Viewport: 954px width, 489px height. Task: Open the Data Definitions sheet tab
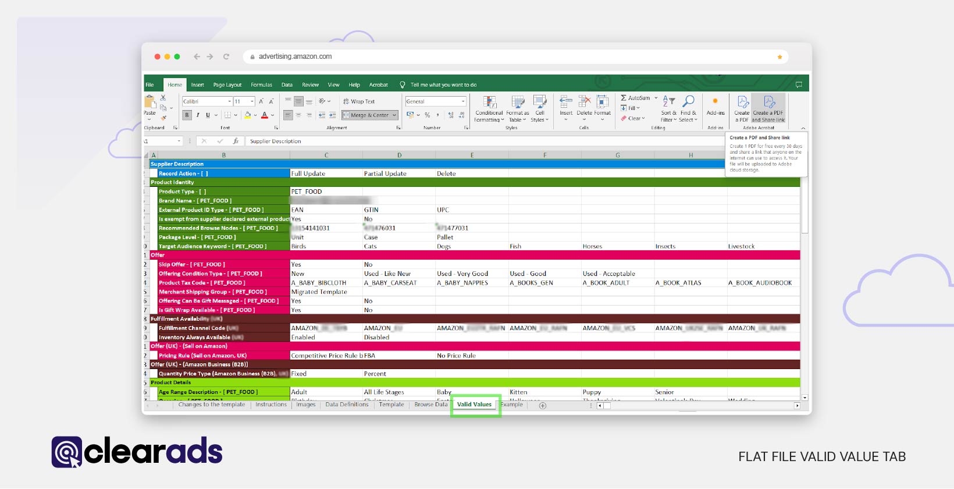click(x=347, y=405)
